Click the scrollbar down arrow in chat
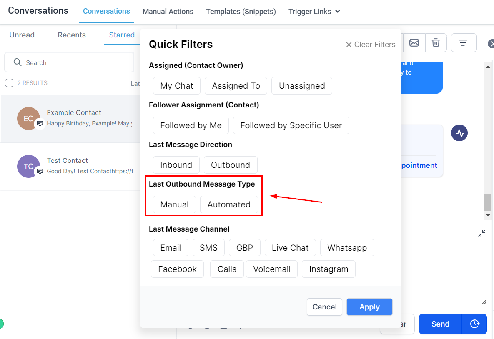 click(x=488, y=216)
